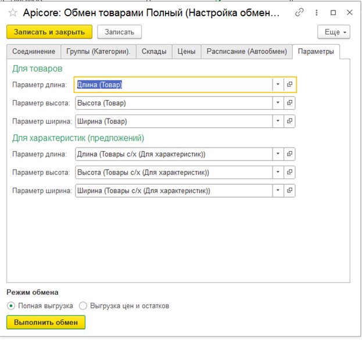Click the Записать button

click(119, 32)
